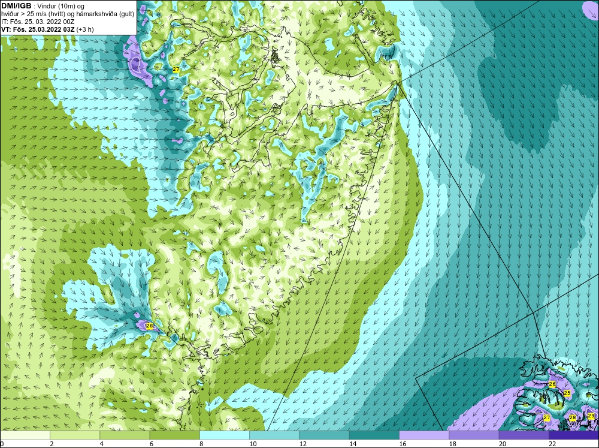
Task: Click the legend tick number '8'
Action: [201, 444]
